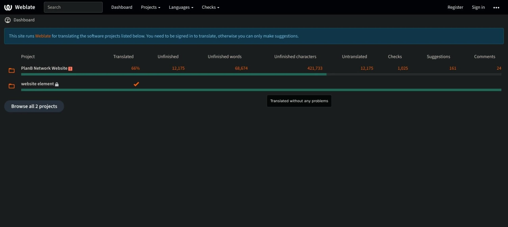Open the Weblate link in the info banner

43,36
